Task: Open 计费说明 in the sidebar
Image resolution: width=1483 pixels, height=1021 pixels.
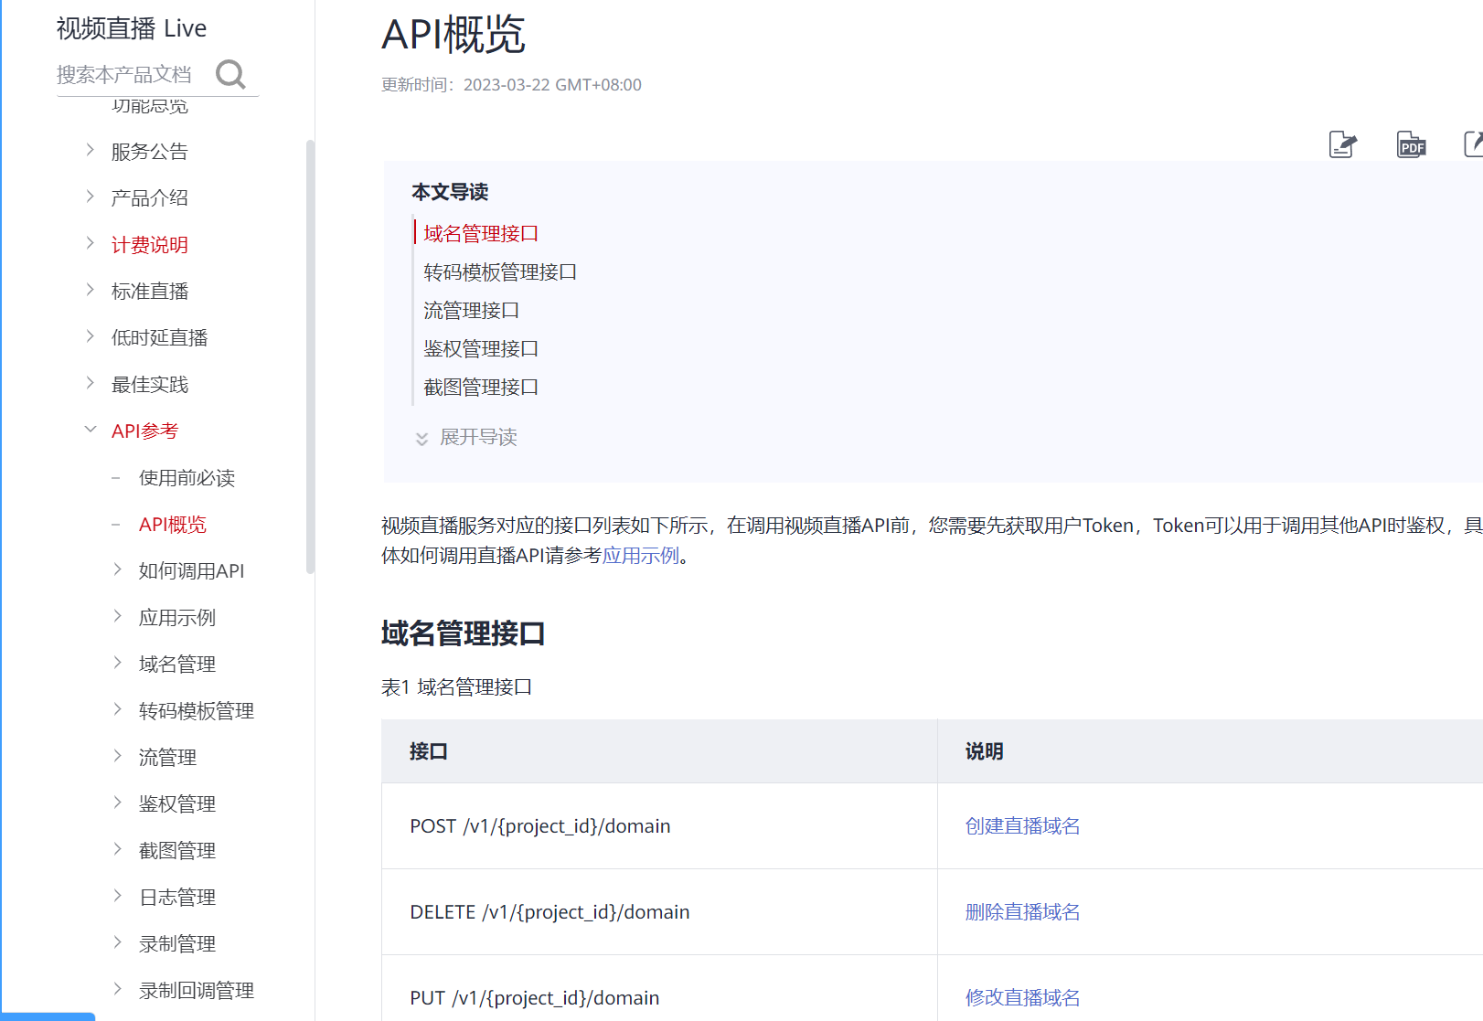Action: tap(150, 245)
